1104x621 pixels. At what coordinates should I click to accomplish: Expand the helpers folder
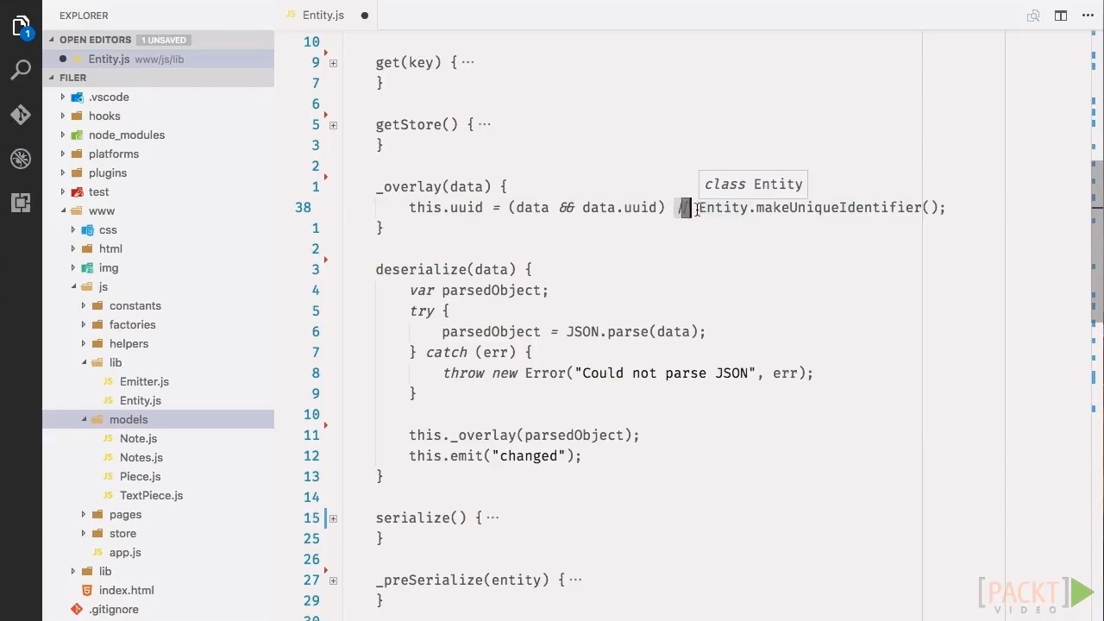tap(129, 343)
